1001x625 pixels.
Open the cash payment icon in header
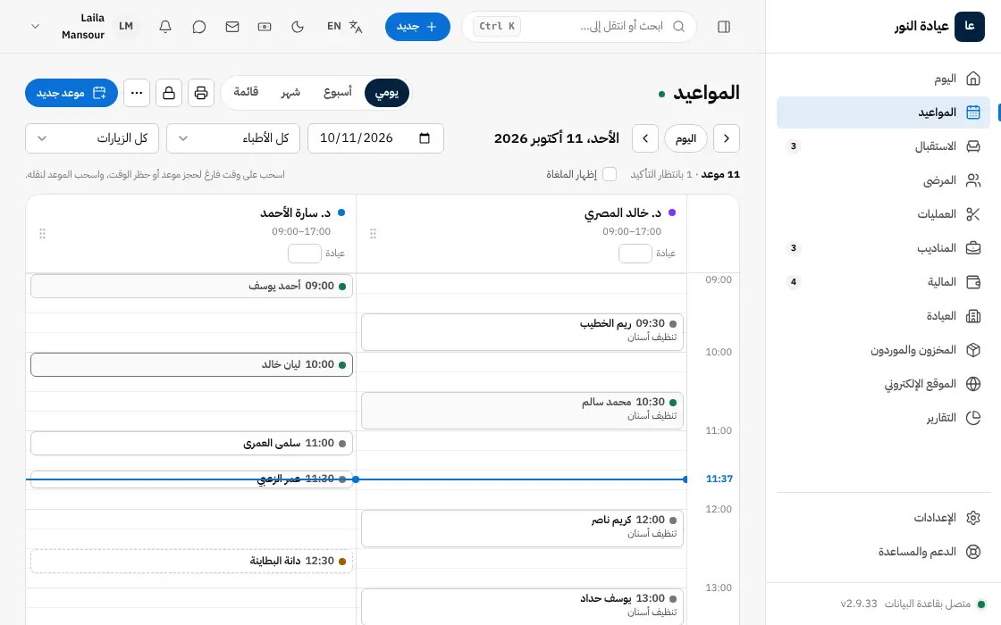pyautogui.click(x=265, y=27)
